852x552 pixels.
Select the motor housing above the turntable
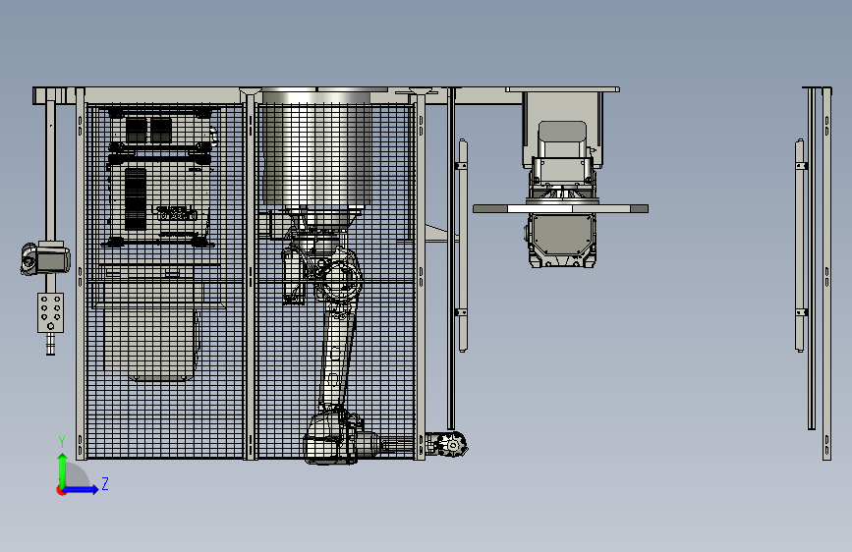click(x=562, y=155)
